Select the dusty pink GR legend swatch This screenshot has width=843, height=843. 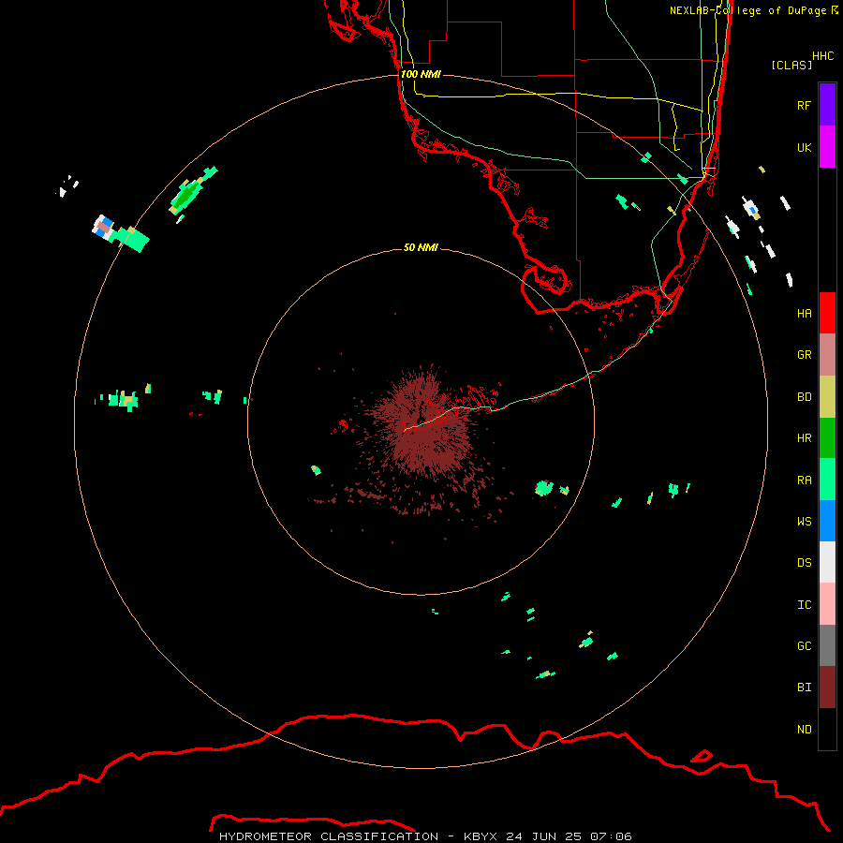click(827, 355)
